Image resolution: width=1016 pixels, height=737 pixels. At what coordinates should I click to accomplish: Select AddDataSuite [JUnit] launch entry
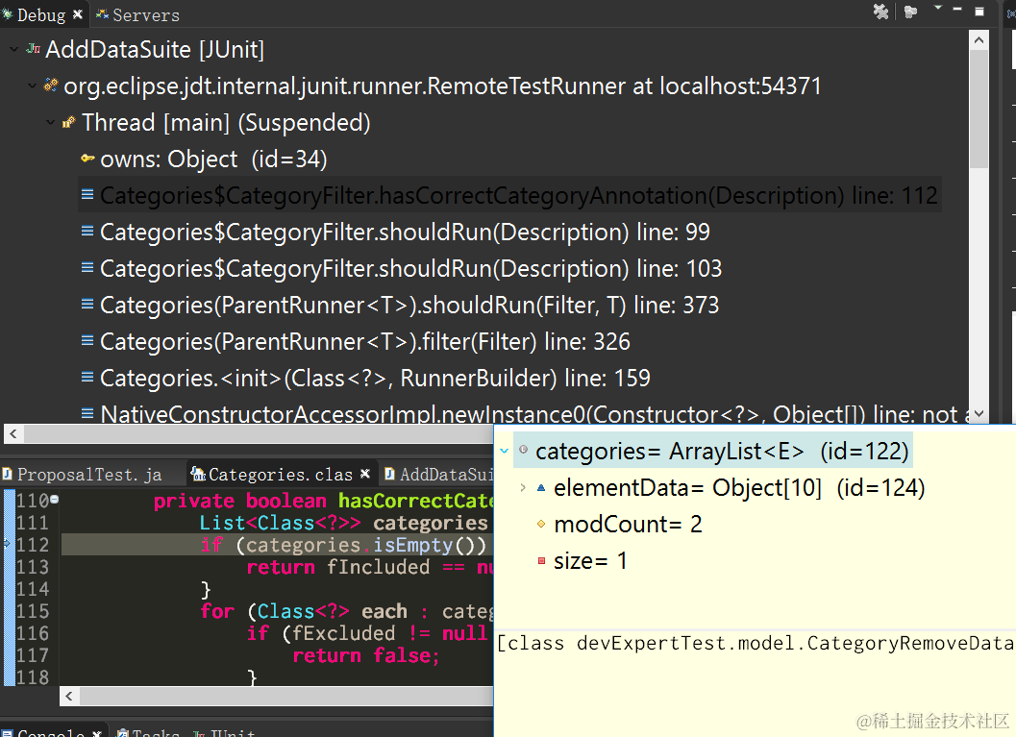[x=154, y=49]
